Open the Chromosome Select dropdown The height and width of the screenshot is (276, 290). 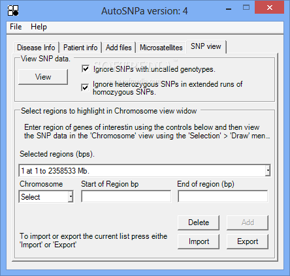pyautogui.click(x=71, y=197)
